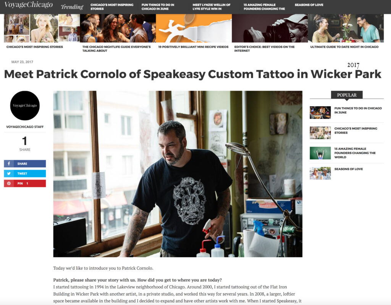Open Chicago's Most Inspiring Stories trending link
Image resolution: width=391 pixels, height=305 pixels.
112,7
